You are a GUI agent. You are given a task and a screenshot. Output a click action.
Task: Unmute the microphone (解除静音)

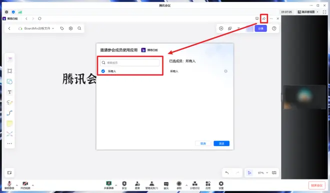point(9,185)
